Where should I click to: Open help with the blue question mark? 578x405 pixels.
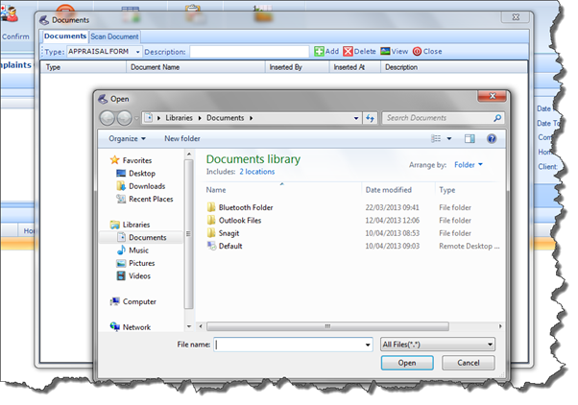[492, 138]
